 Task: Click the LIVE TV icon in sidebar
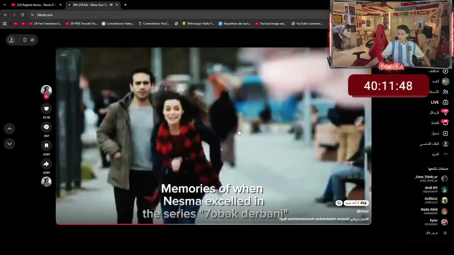(x=445, y=102)
